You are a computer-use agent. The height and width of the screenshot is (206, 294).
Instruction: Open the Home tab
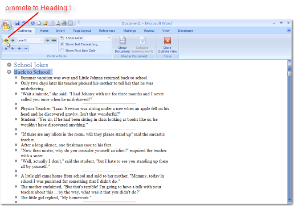click(x=44, y=31)
